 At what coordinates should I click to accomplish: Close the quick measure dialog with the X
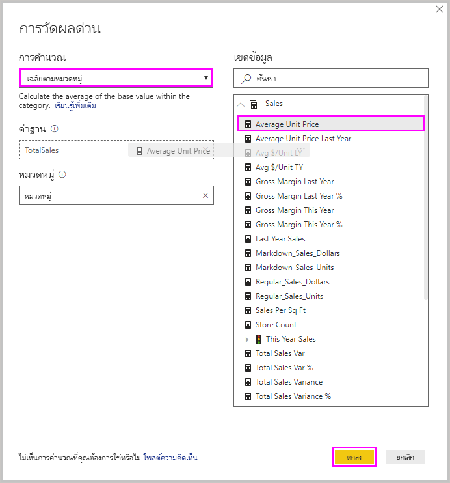(439, 9)
